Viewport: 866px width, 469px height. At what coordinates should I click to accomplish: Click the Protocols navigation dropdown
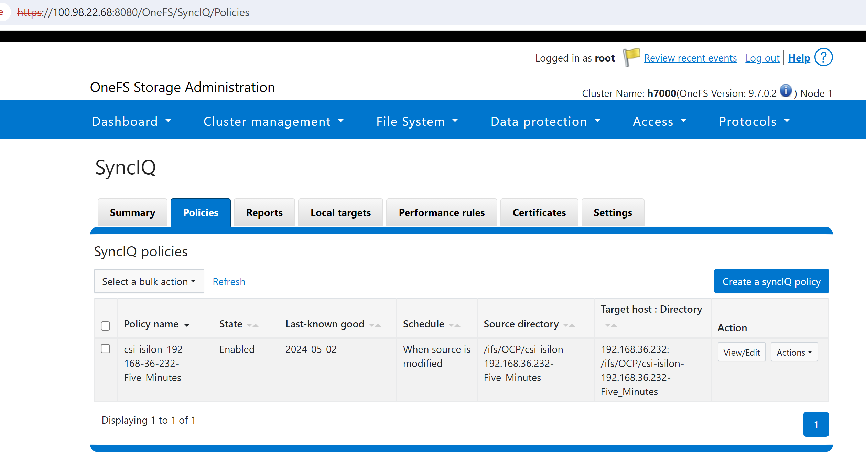[754, 121]
